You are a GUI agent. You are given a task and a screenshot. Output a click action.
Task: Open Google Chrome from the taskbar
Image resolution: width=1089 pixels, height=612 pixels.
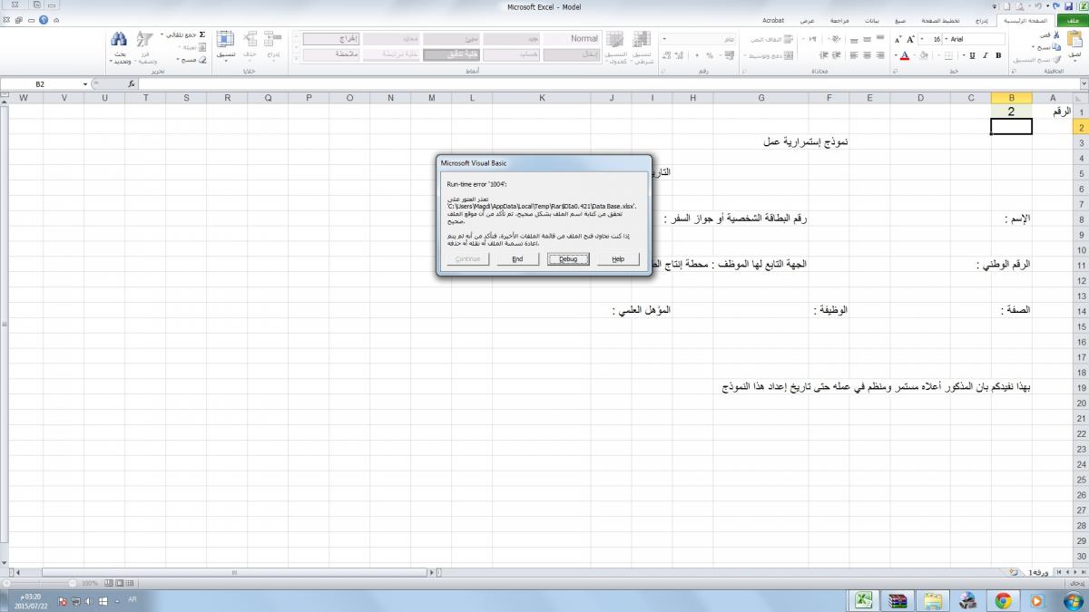(x=1003, y=599)
